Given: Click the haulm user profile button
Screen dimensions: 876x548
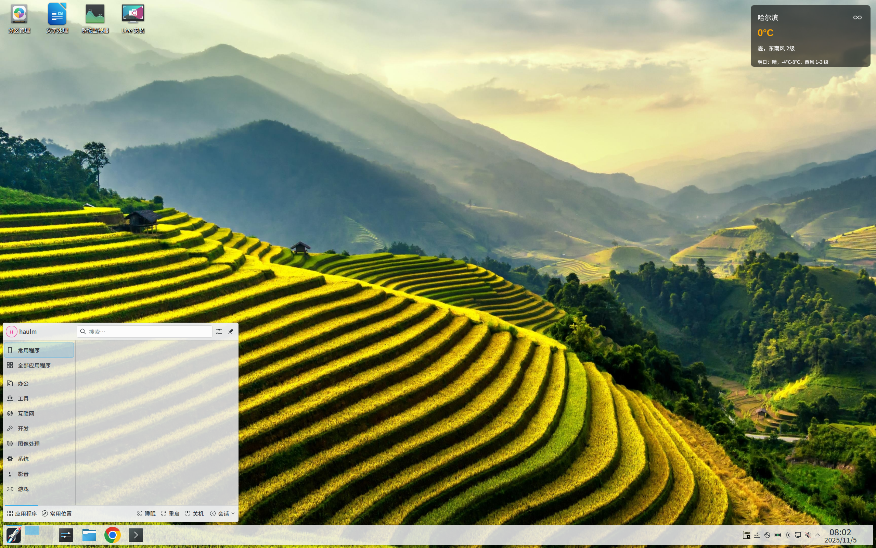Looking at the screenshot, I should 22,332.
